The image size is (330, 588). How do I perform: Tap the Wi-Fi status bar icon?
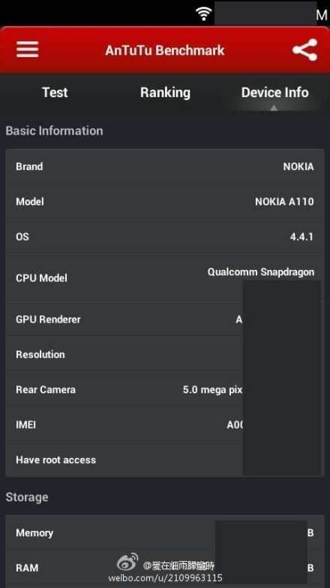pos(203,14)
